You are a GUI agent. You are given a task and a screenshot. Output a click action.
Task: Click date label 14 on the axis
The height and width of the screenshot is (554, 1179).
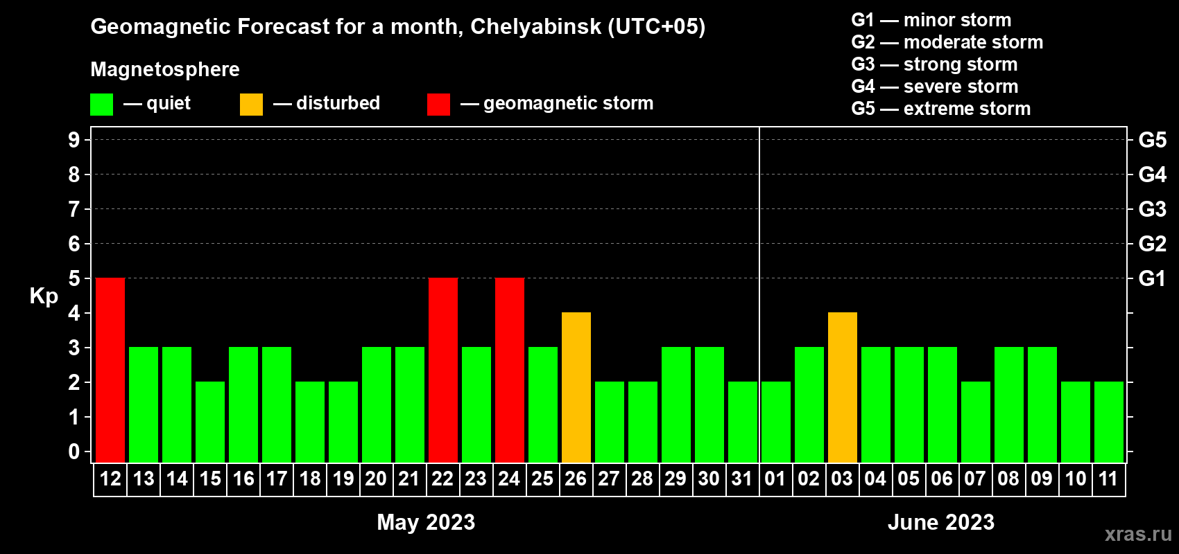[x=177, y=479]
